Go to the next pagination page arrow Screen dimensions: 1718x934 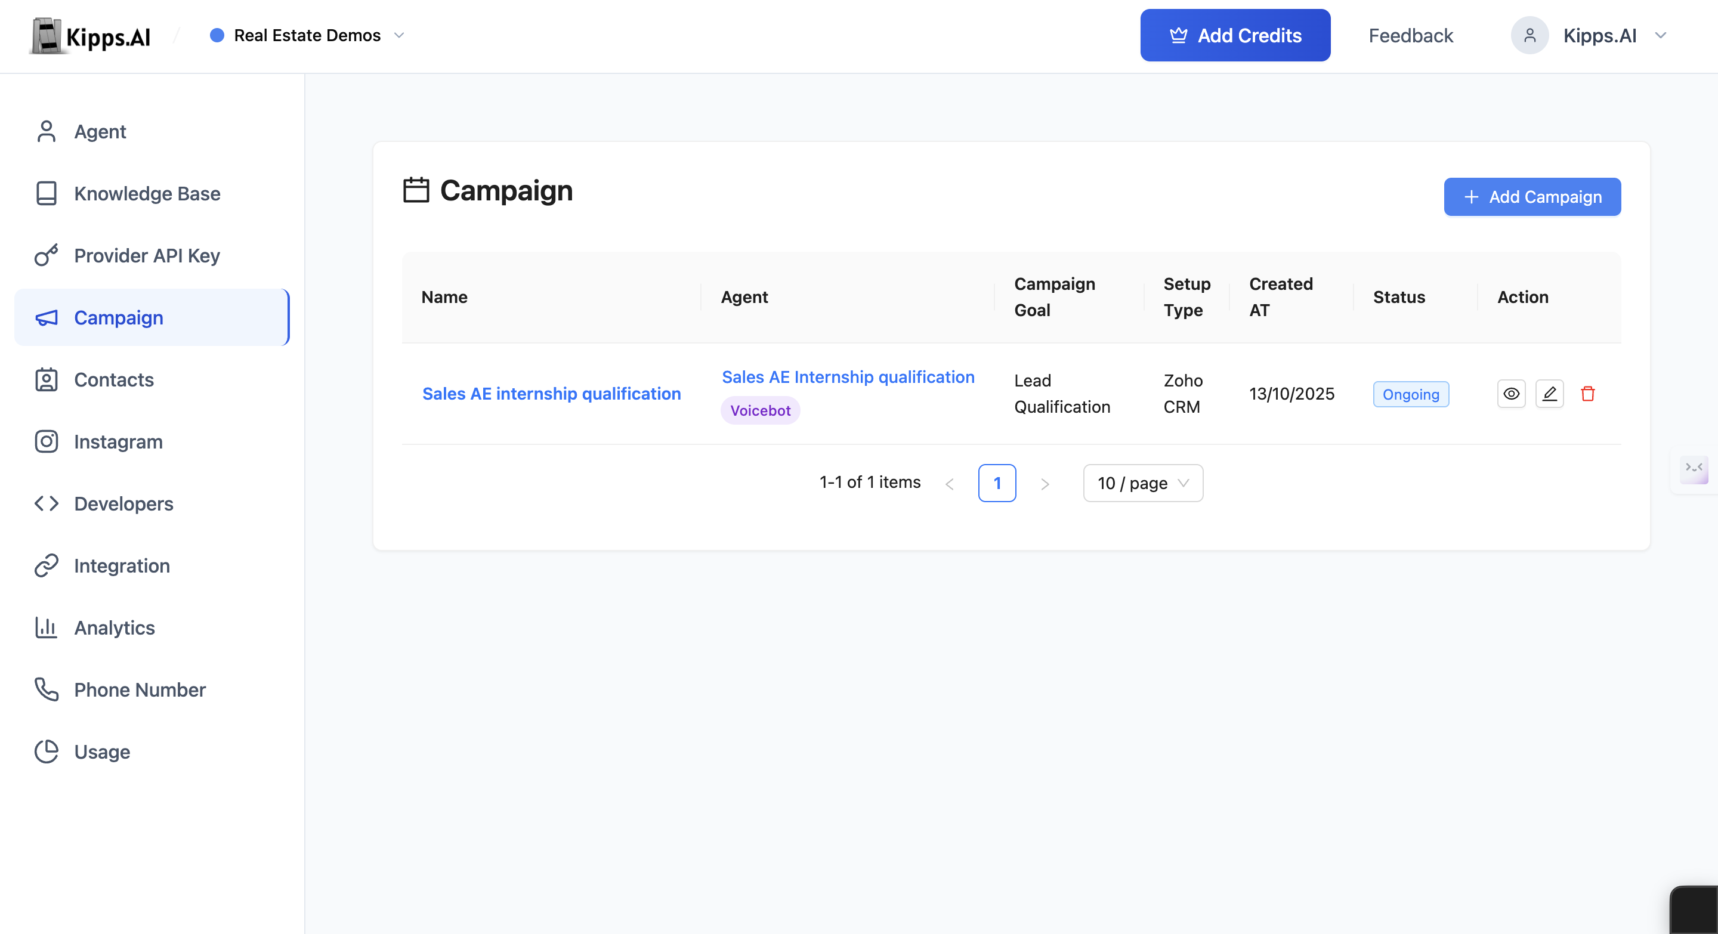1045,483
